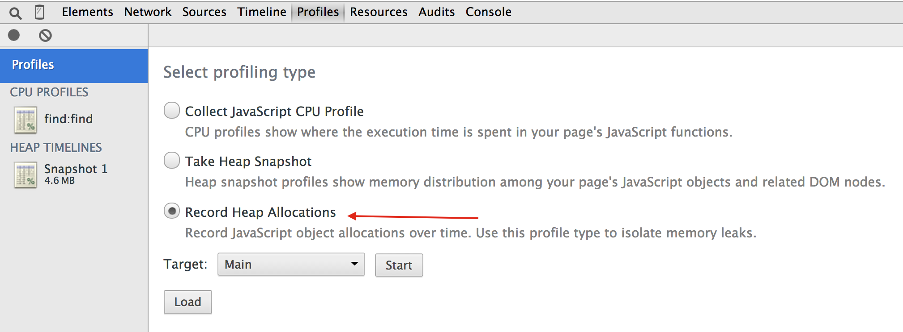Open the Resources tab
The width and height of the screenshot is (903, 332).
pos(379,12)
